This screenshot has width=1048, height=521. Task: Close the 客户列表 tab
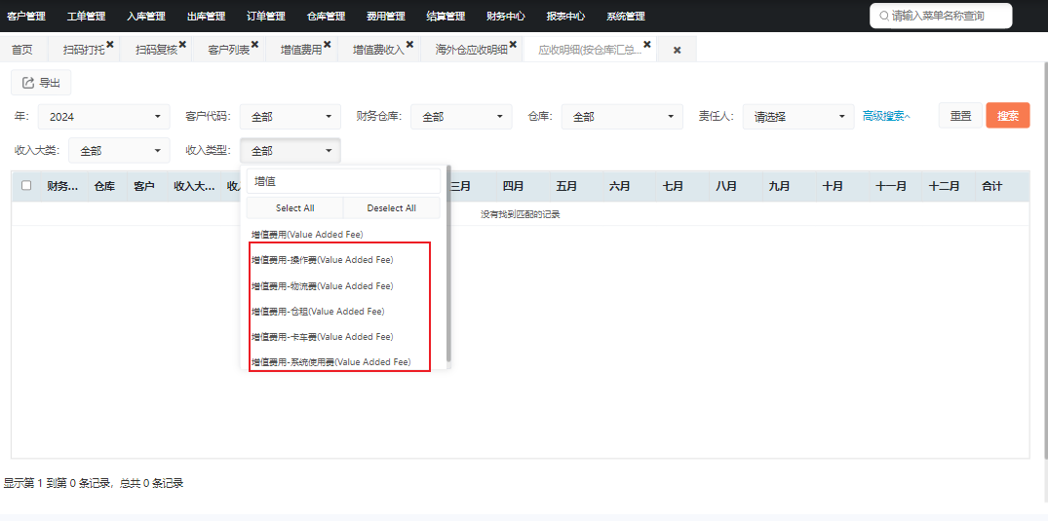click(x=254, y=45)
